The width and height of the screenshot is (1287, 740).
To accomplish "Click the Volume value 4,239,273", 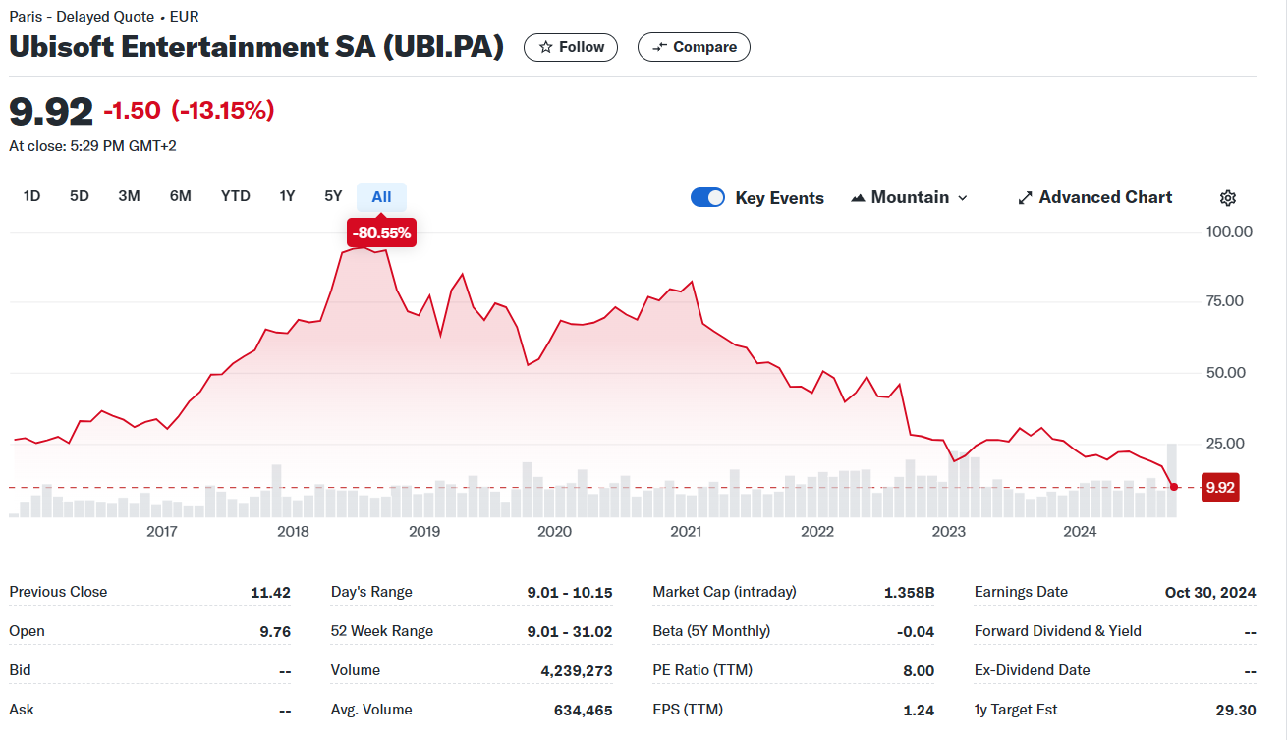I will pyautogui.click(x=576, y=670).
